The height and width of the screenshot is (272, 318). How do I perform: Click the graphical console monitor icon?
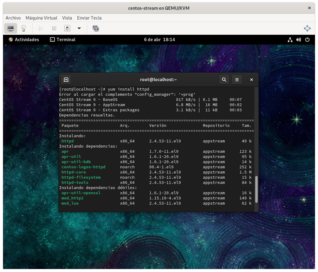11,28
